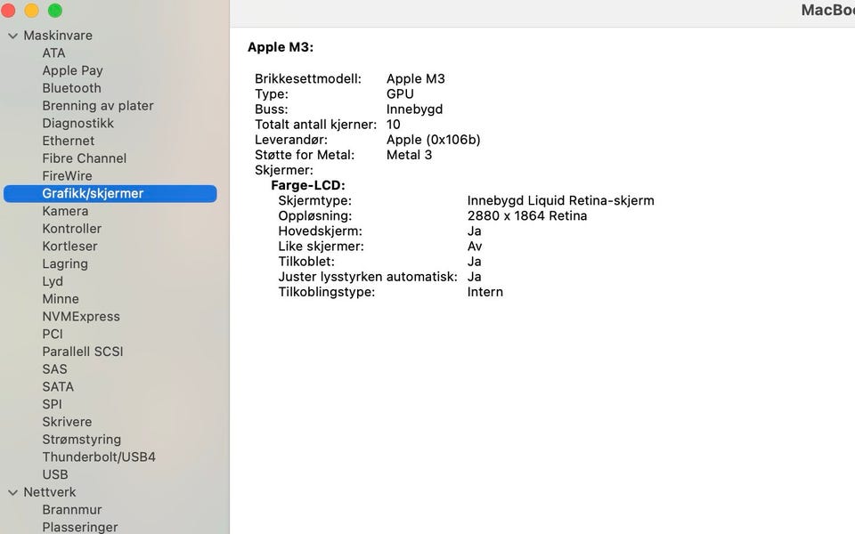Show Ethernet information
This screenshot has width=855, height=534.
(x=69, y=141)
